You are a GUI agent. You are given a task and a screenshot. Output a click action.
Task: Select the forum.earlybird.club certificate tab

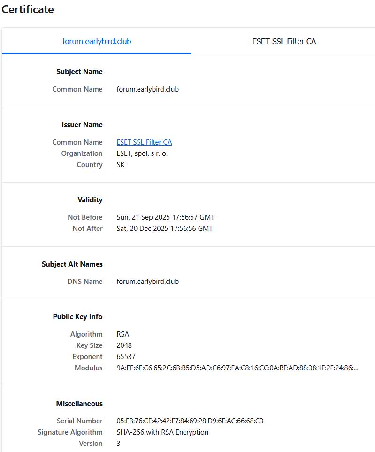coord(97,41)
